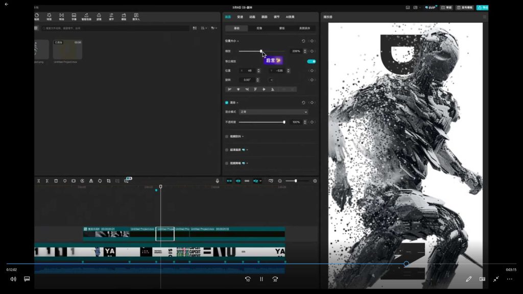This screenshot has height=294, width=523.
Task: Open the adjustment (调节) sliders icon in top toolbar
Action: pyautogui.click(x=111, y=17)
